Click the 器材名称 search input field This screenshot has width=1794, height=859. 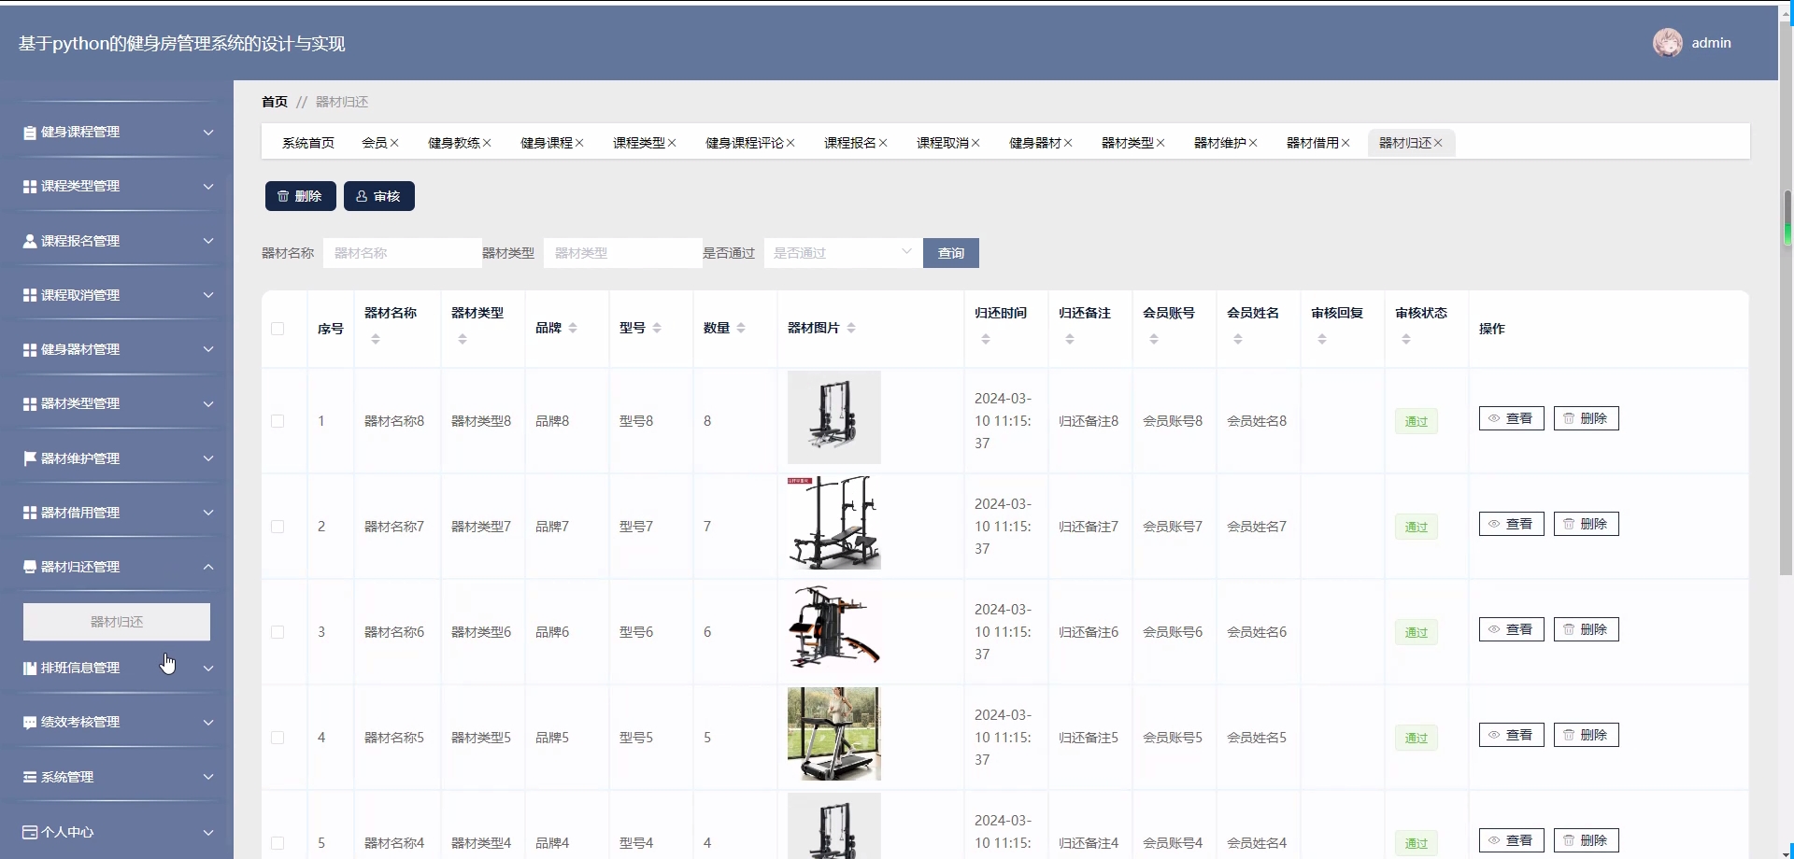pos(403,253)
